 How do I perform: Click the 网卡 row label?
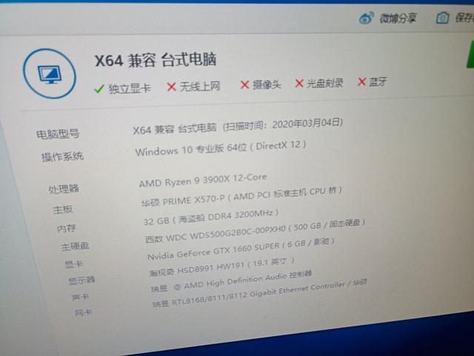[x=83, y=312]
